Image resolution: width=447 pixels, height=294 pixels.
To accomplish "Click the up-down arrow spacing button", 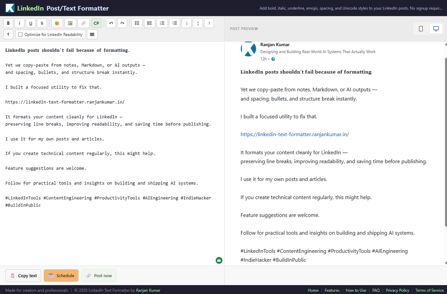I will 198,23.
